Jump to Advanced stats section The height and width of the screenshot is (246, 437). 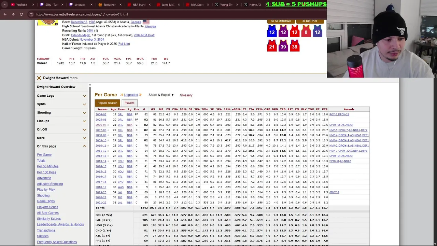(44, 178)
